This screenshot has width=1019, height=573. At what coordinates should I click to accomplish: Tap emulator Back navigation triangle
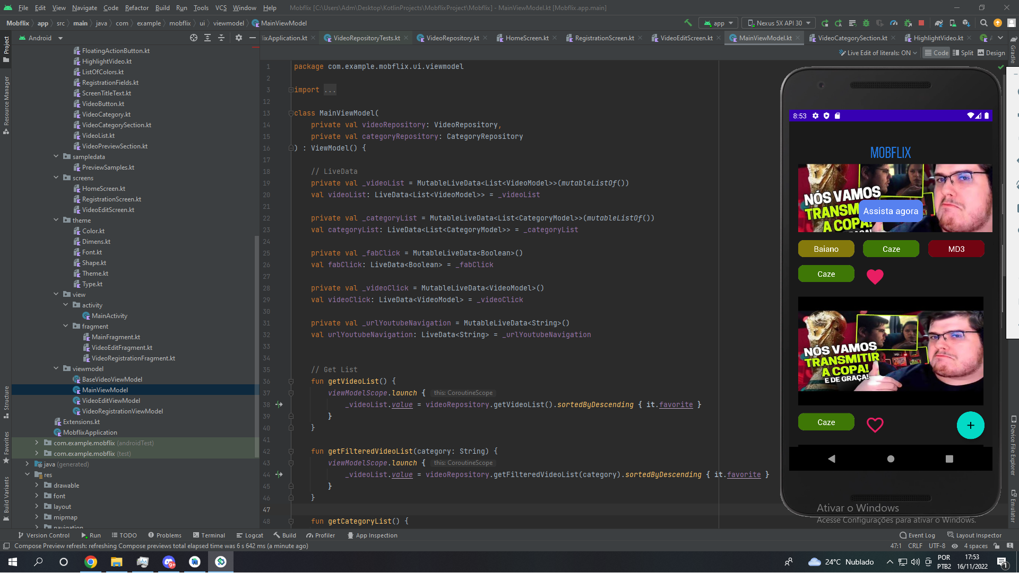(832, 459)
